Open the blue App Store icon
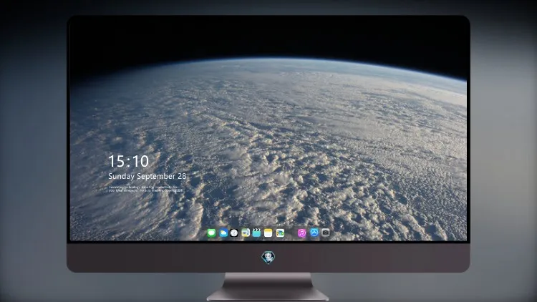 (314, 233)
